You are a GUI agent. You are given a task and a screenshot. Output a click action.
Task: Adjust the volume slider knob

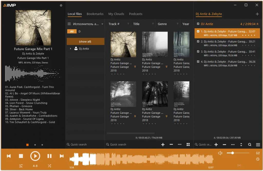tap(232, 153)
